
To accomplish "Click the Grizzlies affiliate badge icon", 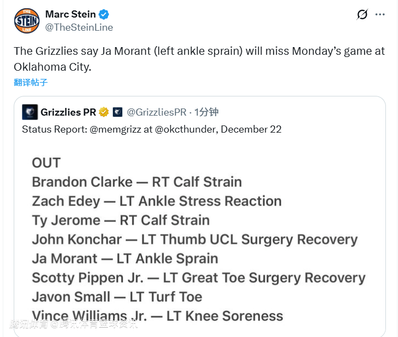I will (117, 112).
